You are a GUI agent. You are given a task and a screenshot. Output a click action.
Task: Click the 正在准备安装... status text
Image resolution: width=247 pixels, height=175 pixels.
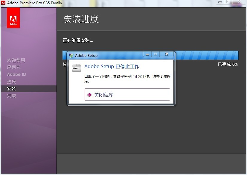pyautogui.click(x=78, y=40)
